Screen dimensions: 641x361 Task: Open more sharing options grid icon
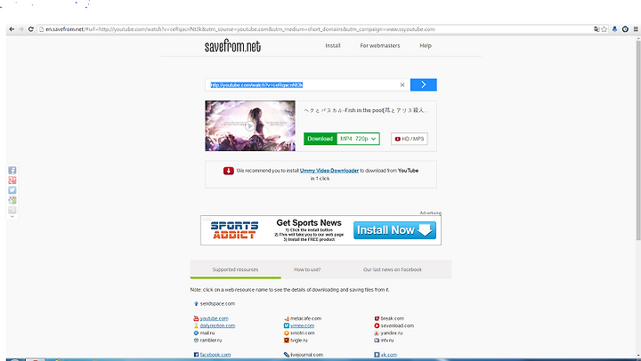point(12,210)
